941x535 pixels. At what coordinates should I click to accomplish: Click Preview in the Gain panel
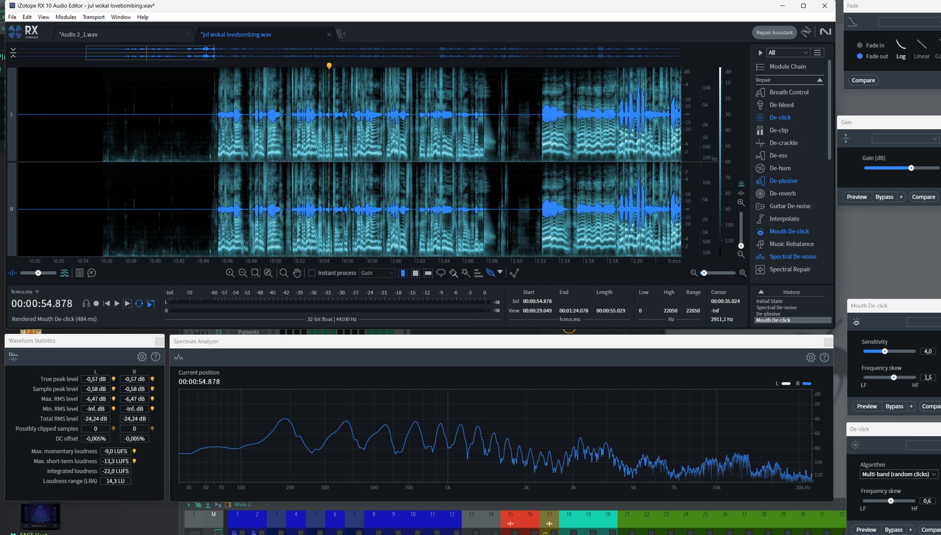856,197
